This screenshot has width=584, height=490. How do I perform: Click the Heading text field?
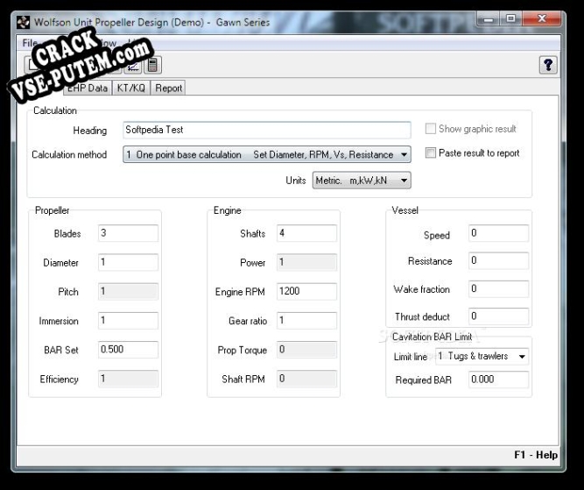(267, 130)
